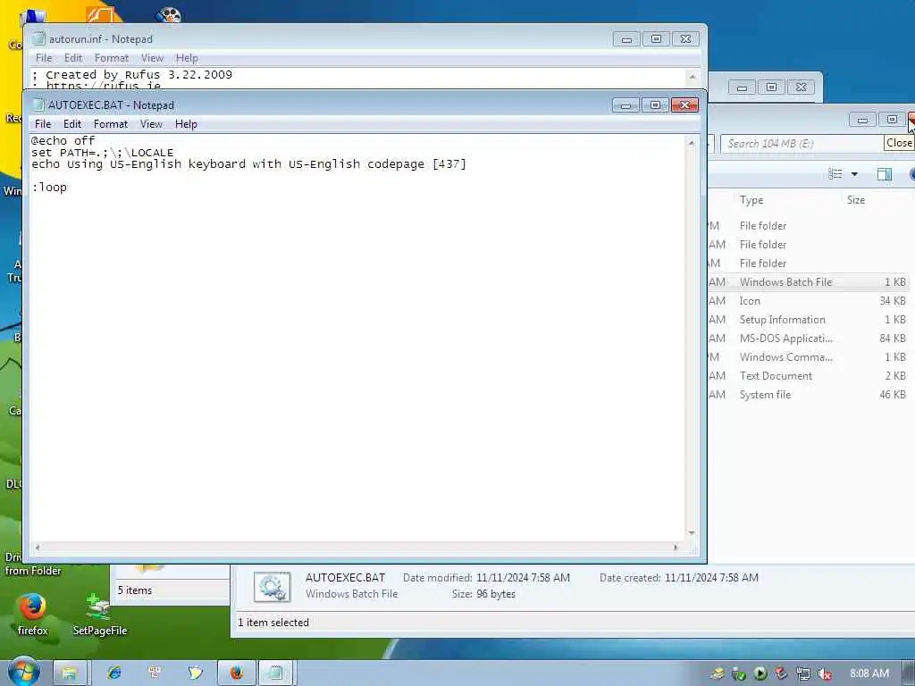Image resolution: width=915 pixels, height=686 pixels.
Task: Open View menu in autorun.inf Notepad
Action: (152, 58)
